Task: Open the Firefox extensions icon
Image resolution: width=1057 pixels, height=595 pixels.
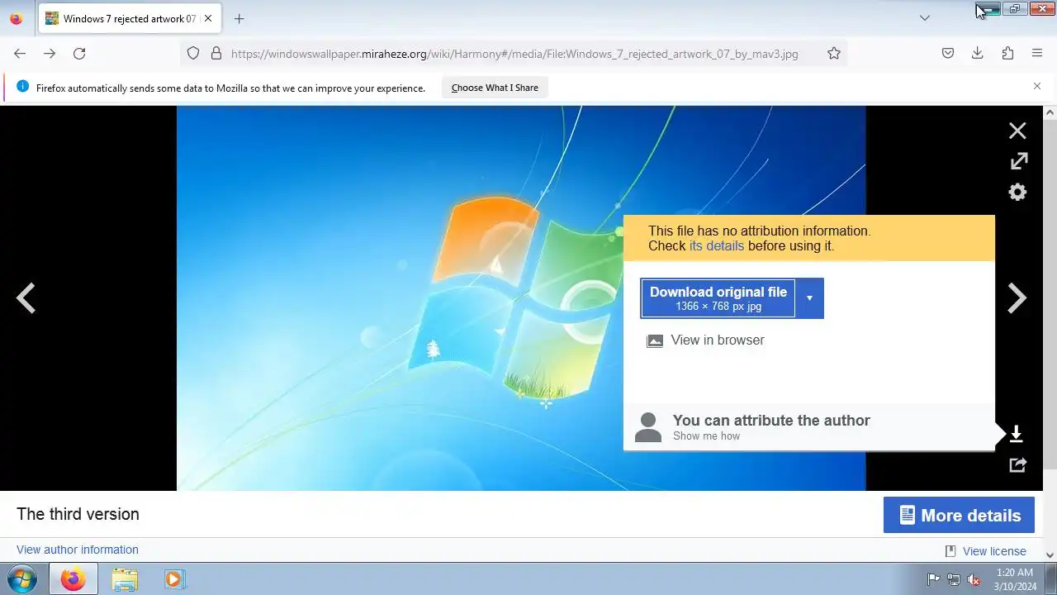Action: (x=1007, y=54)
